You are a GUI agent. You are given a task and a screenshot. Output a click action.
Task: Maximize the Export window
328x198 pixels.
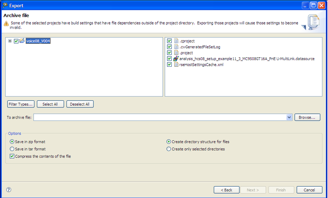tap(313, 5)
